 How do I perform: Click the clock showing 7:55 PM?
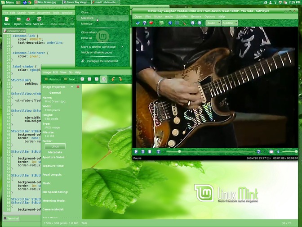coord(294,2)
